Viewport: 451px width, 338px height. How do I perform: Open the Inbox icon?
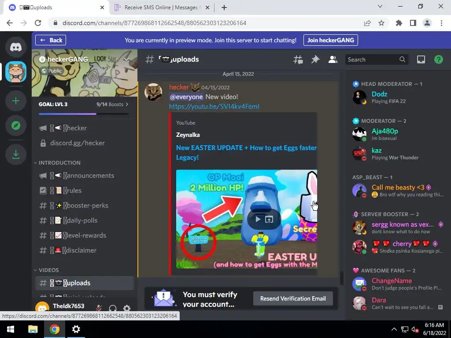coord(421,59)
